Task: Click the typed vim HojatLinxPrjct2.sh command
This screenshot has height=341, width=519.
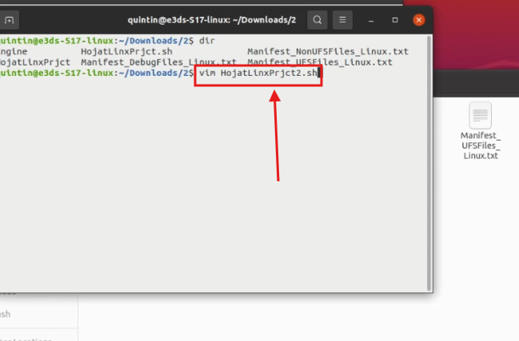Action: (x=258, y=73)
